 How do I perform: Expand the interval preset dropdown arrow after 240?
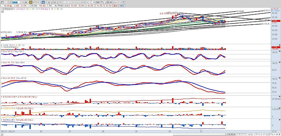[90, 2]
